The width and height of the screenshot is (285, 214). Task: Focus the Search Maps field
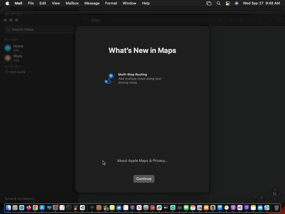pyautogui.click(x=39, y=29)
